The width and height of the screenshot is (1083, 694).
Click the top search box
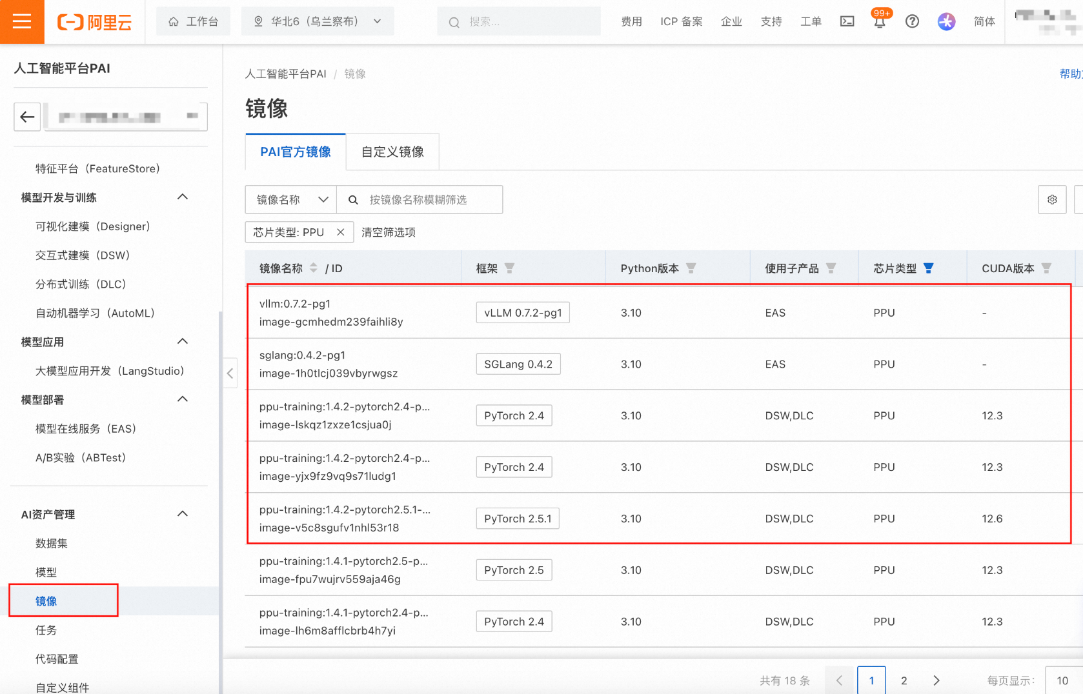point(519,21)
